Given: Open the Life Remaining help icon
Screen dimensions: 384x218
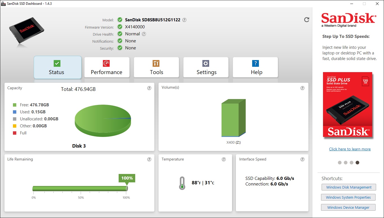Looking at the screenshot, I should point(149,159).
